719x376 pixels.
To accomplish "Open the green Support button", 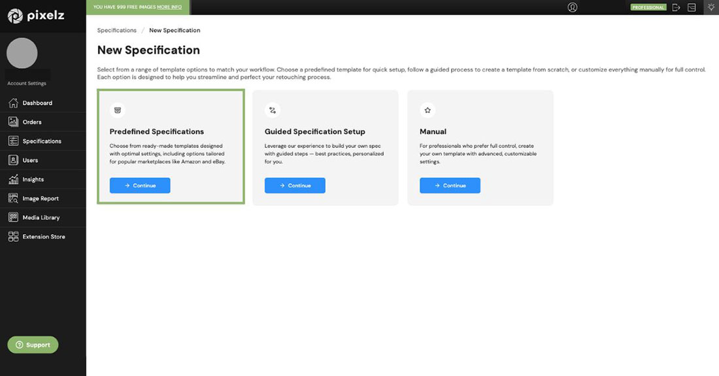I will tap(33, 345).
